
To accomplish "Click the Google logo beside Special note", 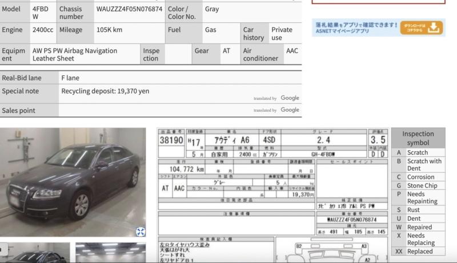I will 290,98.
